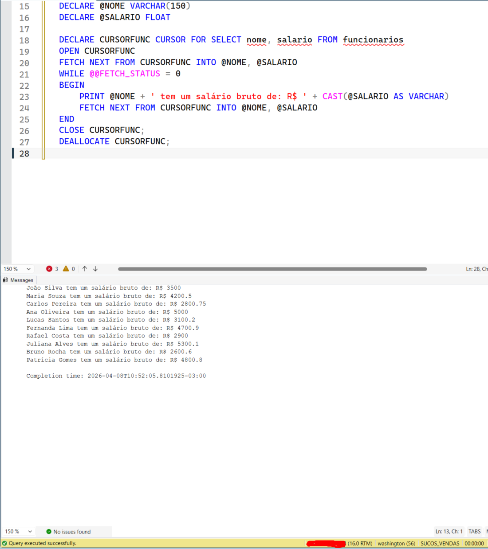Click the underlined salario column on line 18
Screen dimensions: 488x549
point(295,40)
